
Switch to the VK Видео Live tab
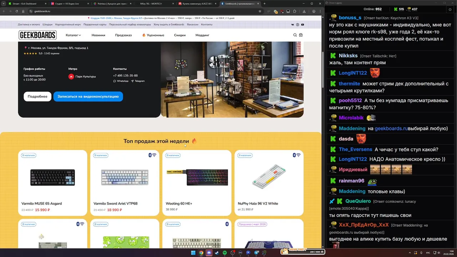pos(69,4)
